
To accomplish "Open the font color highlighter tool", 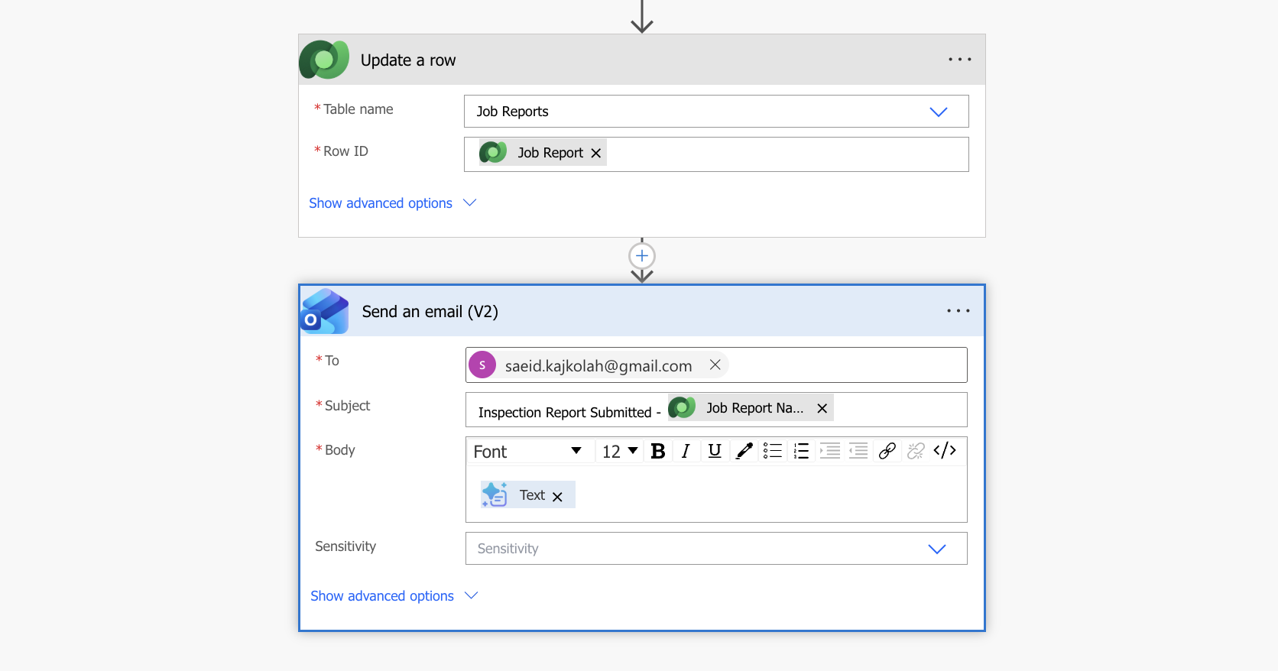I will (744, 452).
